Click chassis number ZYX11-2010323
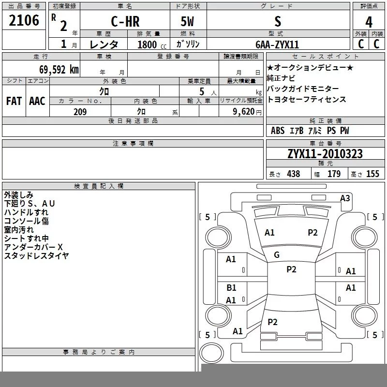 [x=325, y=154]
